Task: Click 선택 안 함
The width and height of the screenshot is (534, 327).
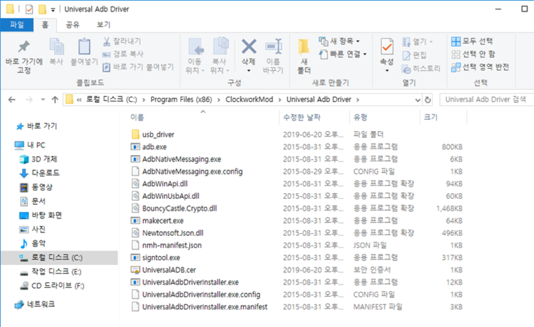Action: click(473, 54)
